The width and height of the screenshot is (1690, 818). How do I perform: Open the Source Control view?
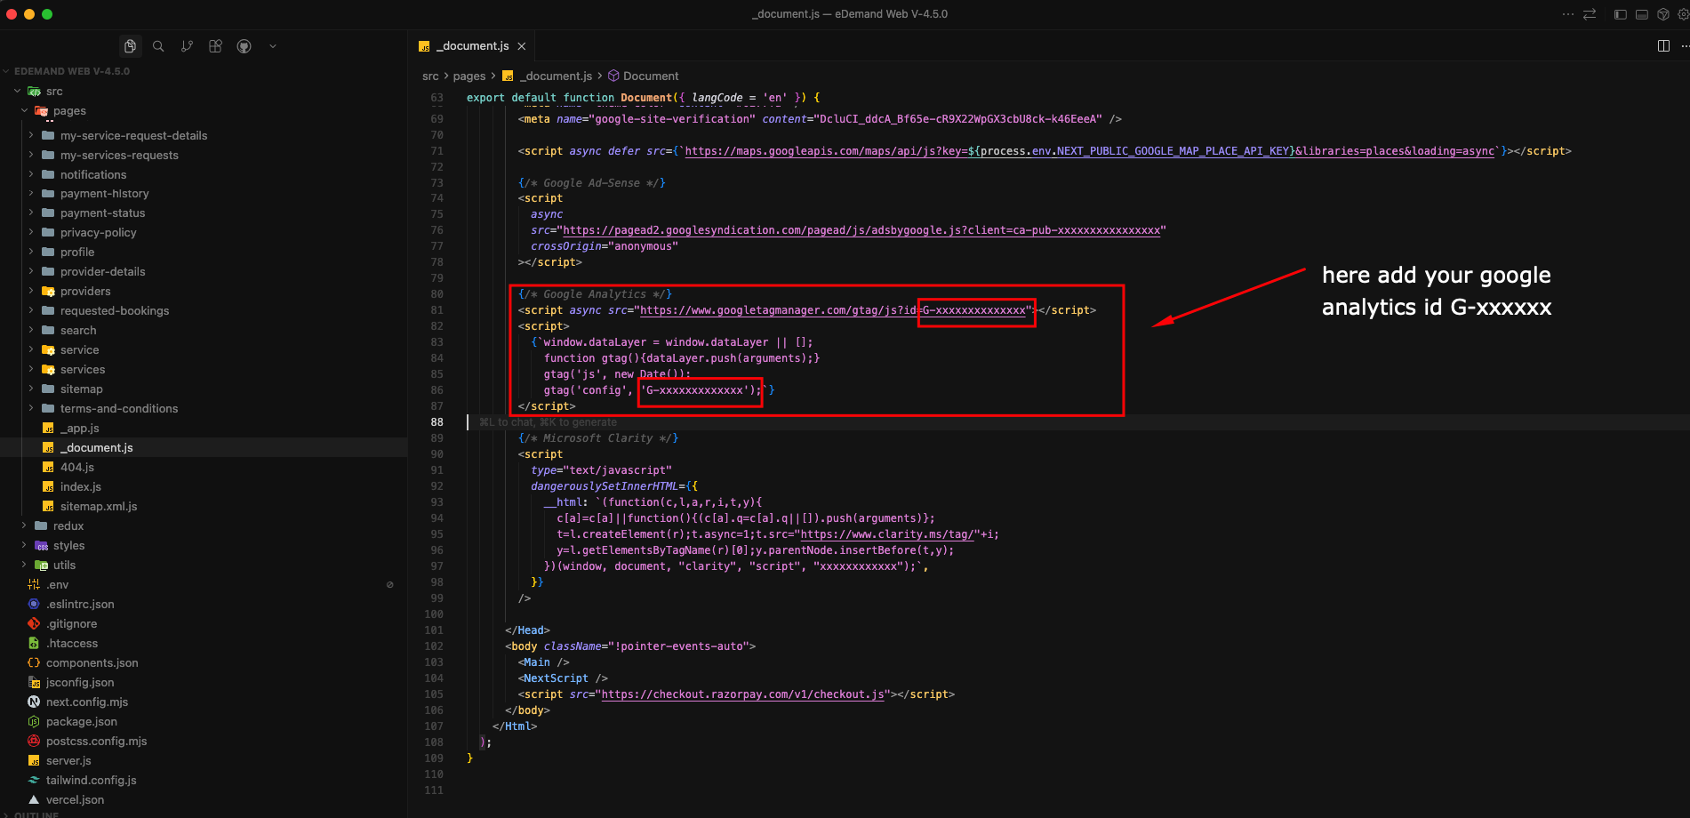187,45
